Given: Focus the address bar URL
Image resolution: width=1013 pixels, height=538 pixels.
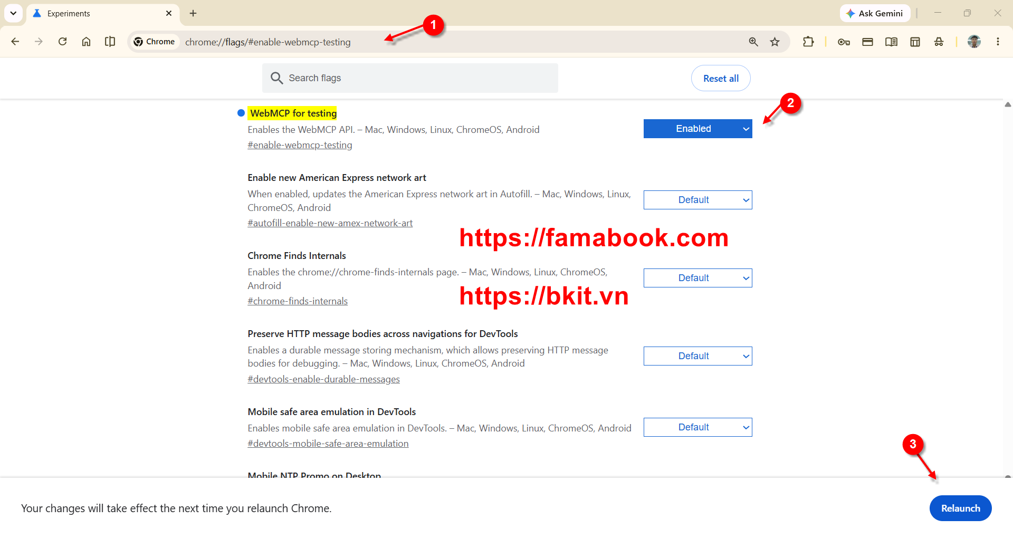Looking at the screenshot, I should [267, 42].
